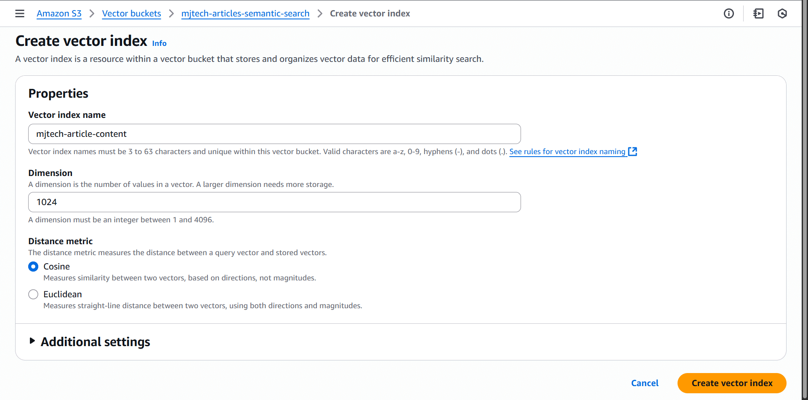Open the navigation hamburger menu
The width and height of the screenshot is (808, 400).
[20, 13]
